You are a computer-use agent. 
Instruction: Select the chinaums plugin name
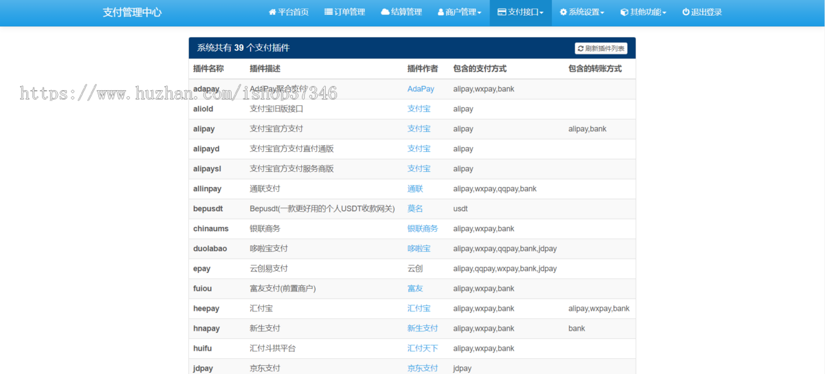[211, 228]
